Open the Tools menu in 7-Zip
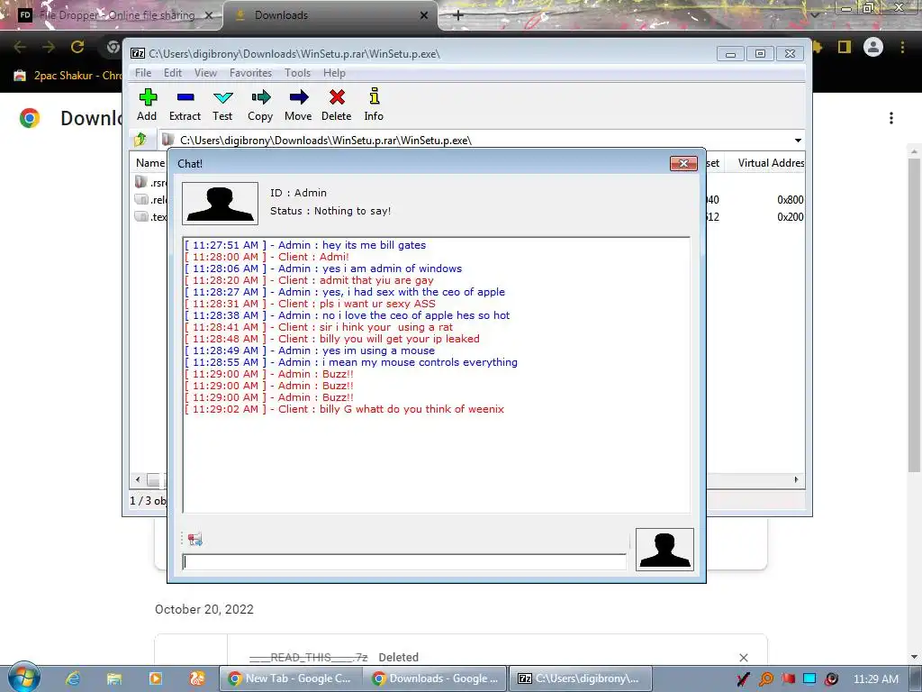 297,73
